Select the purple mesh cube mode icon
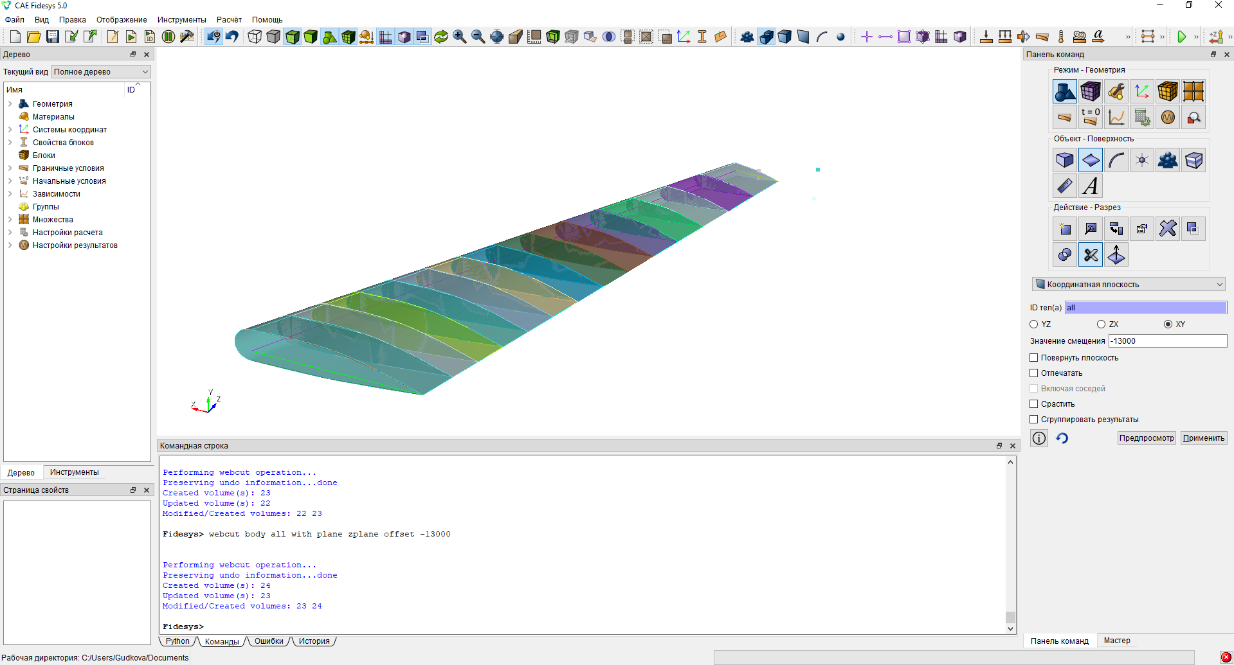Screen dimensions: 1234x665 [x=1091, y=91]
